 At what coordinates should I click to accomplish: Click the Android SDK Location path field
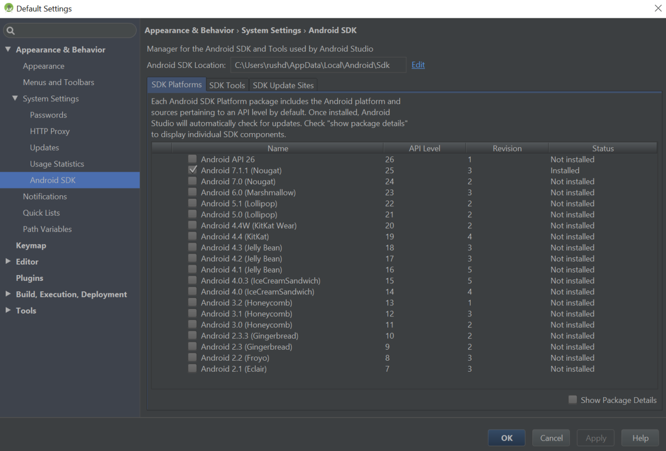318,65
